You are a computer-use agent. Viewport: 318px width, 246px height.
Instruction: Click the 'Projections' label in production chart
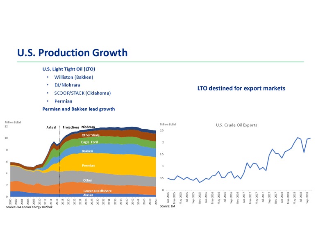point(71,127)
